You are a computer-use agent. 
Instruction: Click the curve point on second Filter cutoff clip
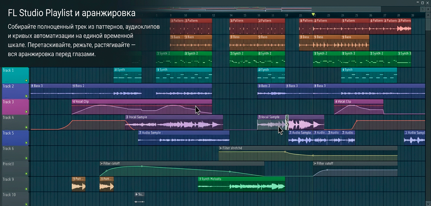[x=327, y=170]
